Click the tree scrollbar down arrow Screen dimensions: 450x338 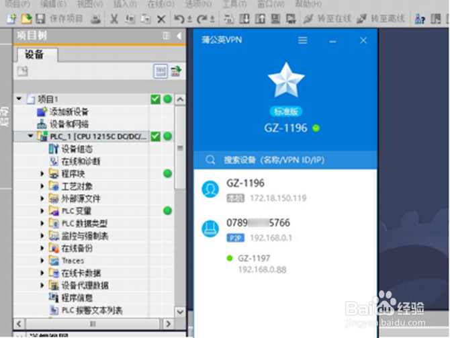[x=180, y=312]
